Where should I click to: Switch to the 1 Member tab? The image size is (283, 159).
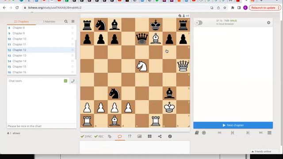coord(49,22)
